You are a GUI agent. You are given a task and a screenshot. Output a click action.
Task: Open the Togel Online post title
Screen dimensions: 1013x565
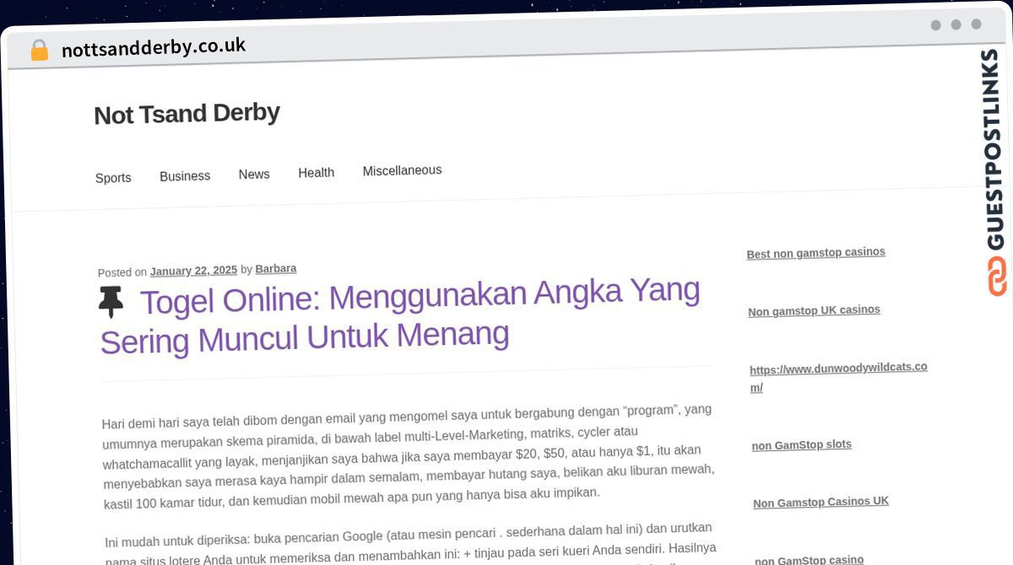pyautogui.click(x=401, y=315)
